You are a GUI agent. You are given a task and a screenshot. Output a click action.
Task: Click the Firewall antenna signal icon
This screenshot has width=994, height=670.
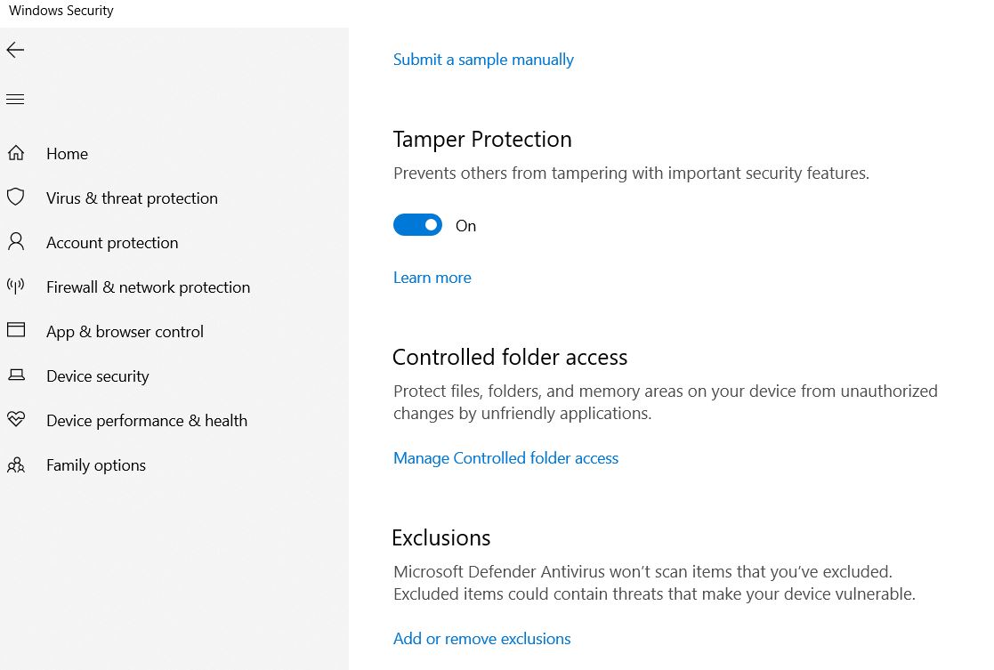click(x=16, y=286)
